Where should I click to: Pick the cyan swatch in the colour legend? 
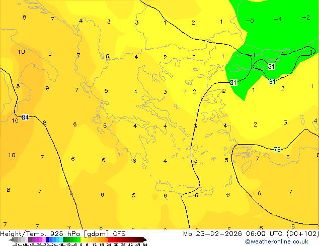tap(61, 240)
